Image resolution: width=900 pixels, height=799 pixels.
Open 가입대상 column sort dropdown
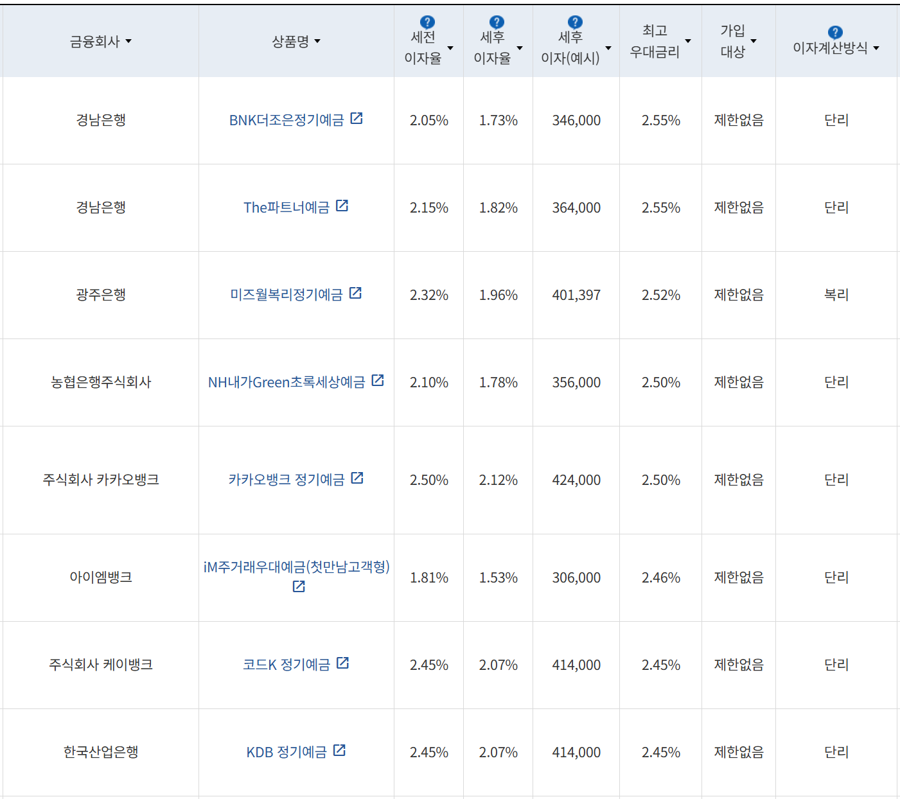[x=755, y=41]
